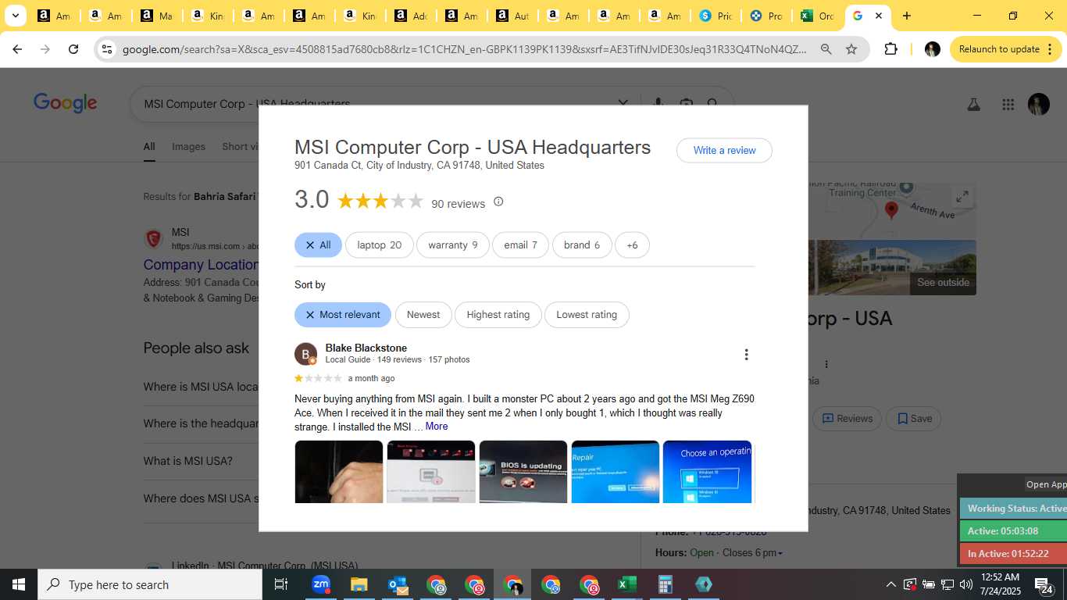The width and height of the screenshot is (1067, 600).
Task: Click the Save button in knowledge panel
Action: click(914, 419)
